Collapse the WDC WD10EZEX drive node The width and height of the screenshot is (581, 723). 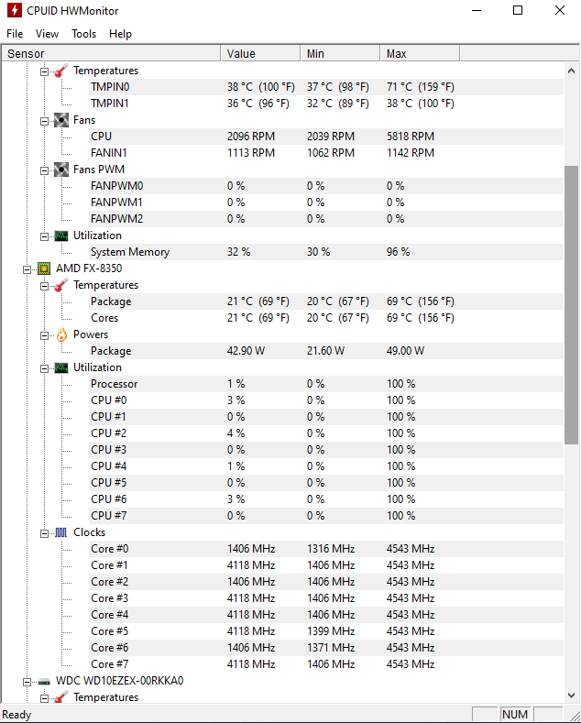pyautogui.click(x=27, y=682)
